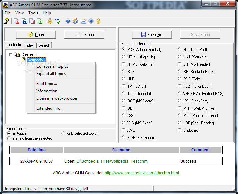Choose Extended info... in context menu
This screenshot has height=194, width=238.
pyautogui.click(x=60, y=108)
